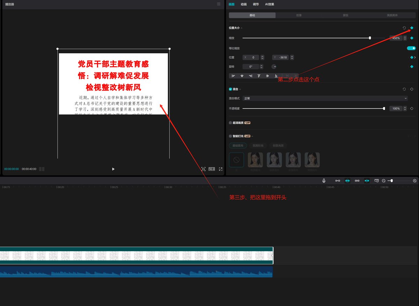The width and height of the screenshot is (419, 306).
Task: Open the AI效果 tab
Action: click(269, 4)
